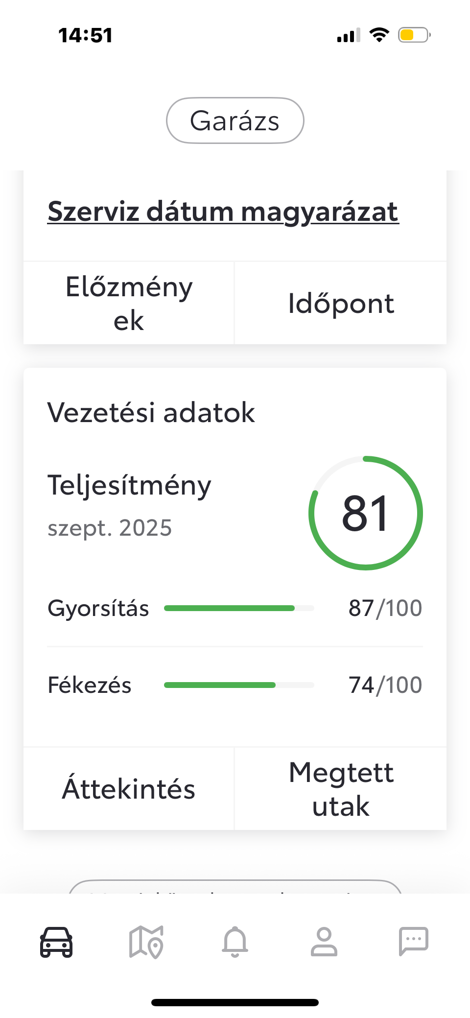
Task: Select the Előzmények tab
Action: [x=129, y=303]
